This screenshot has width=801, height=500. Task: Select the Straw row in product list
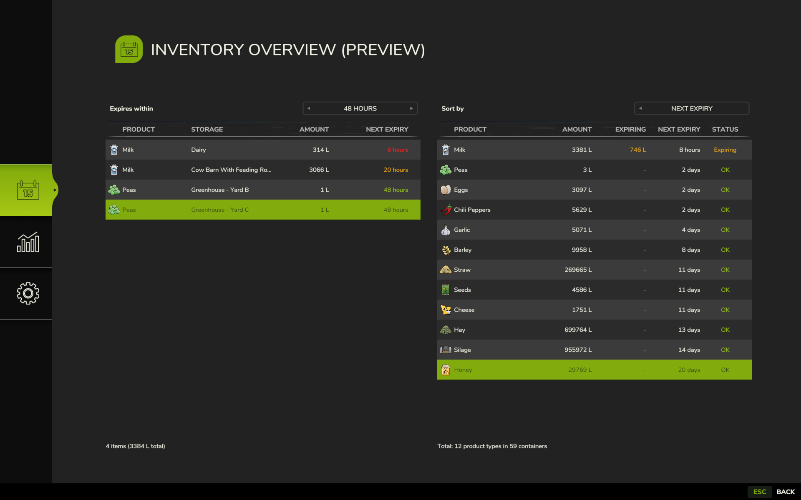pyautogui.click(x=594, y=270)
